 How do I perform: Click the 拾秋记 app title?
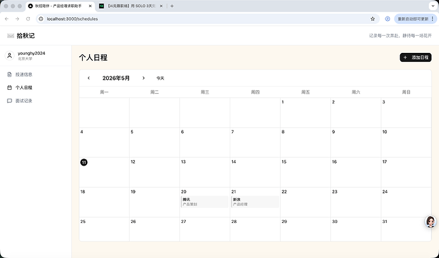pyautogui.click(x=25, y=36)
